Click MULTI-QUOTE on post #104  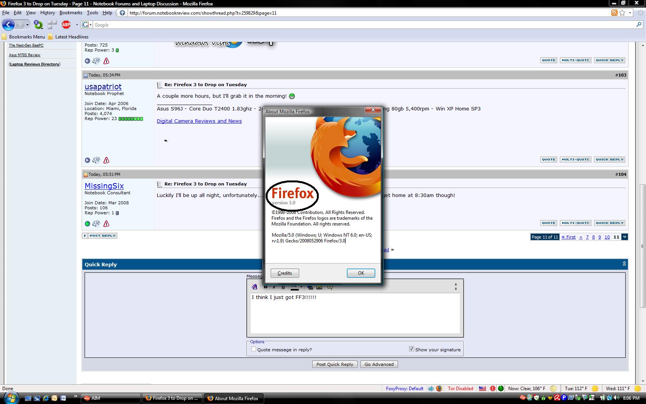(x=575, y=223)
